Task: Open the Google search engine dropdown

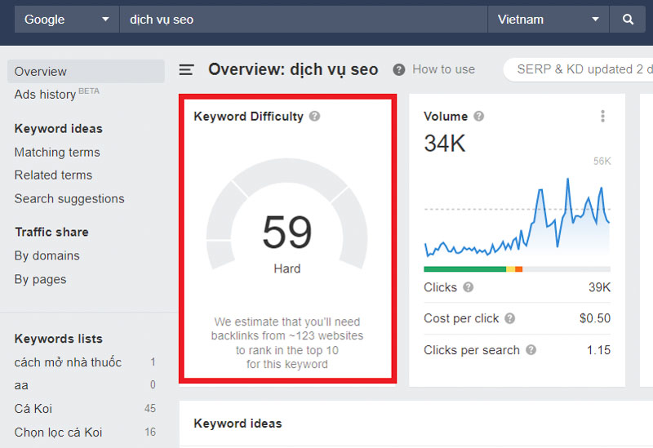Action: 67,20
